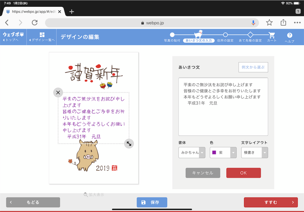
Task: Remove the greeting text with the X icon
Action: click(x=58, y=92)
